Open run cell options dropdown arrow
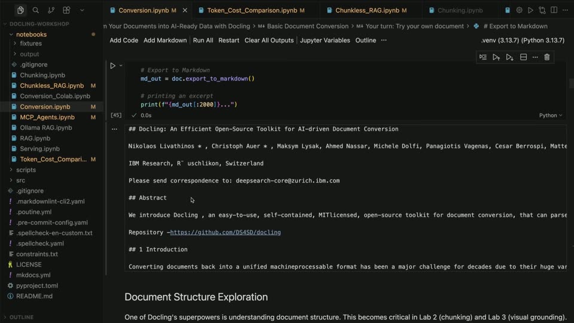 pos(121,66)
